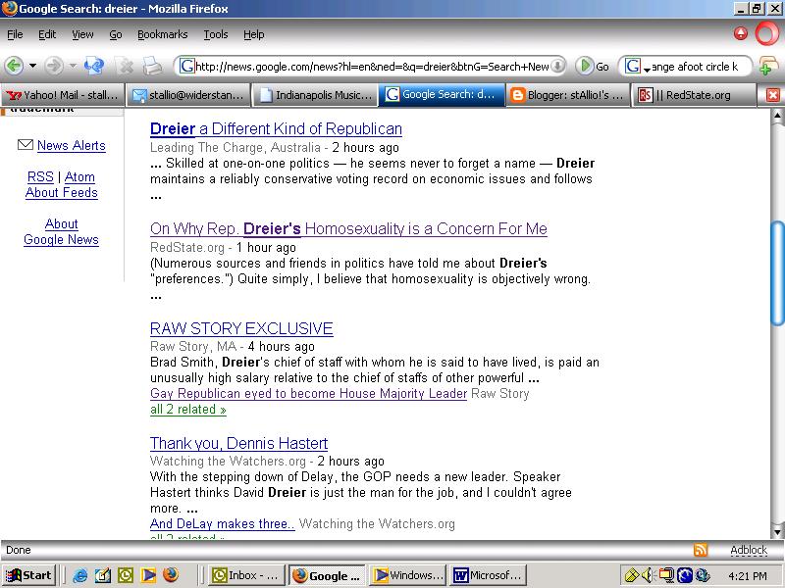Open the RedState Dreier's Homosexuality article link
Image resolution: width=785 pixels, height=588 pixels.
348,228
